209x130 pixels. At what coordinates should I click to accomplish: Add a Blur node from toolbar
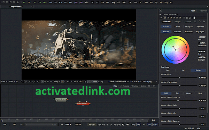87,2
